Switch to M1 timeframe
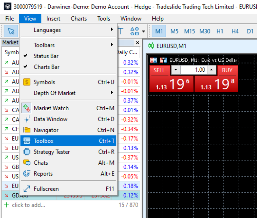 point(159,31)
